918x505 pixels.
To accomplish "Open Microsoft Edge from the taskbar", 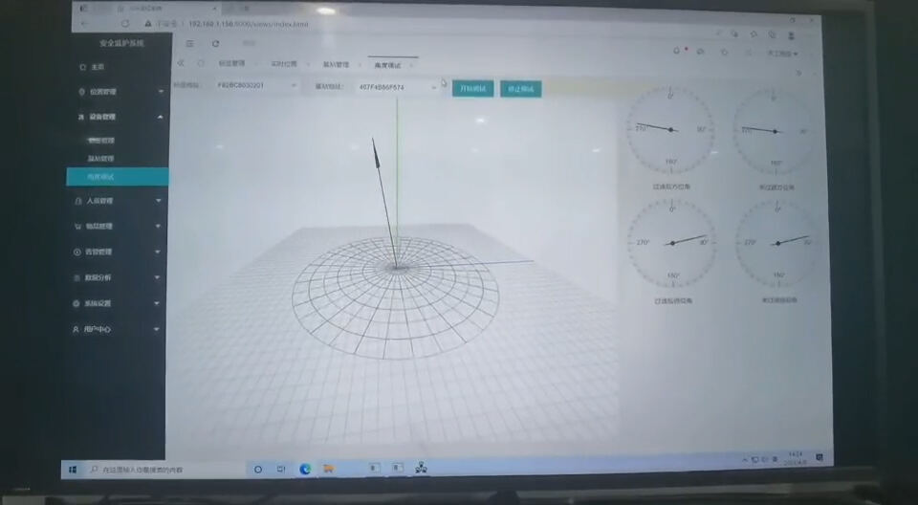I will pyautogui.click(x=306, y=469).
